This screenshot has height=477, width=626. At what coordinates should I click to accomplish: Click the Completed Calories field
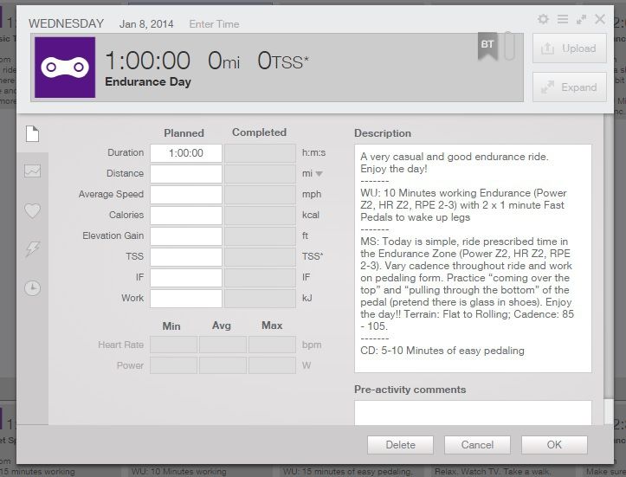click(260, 216)
